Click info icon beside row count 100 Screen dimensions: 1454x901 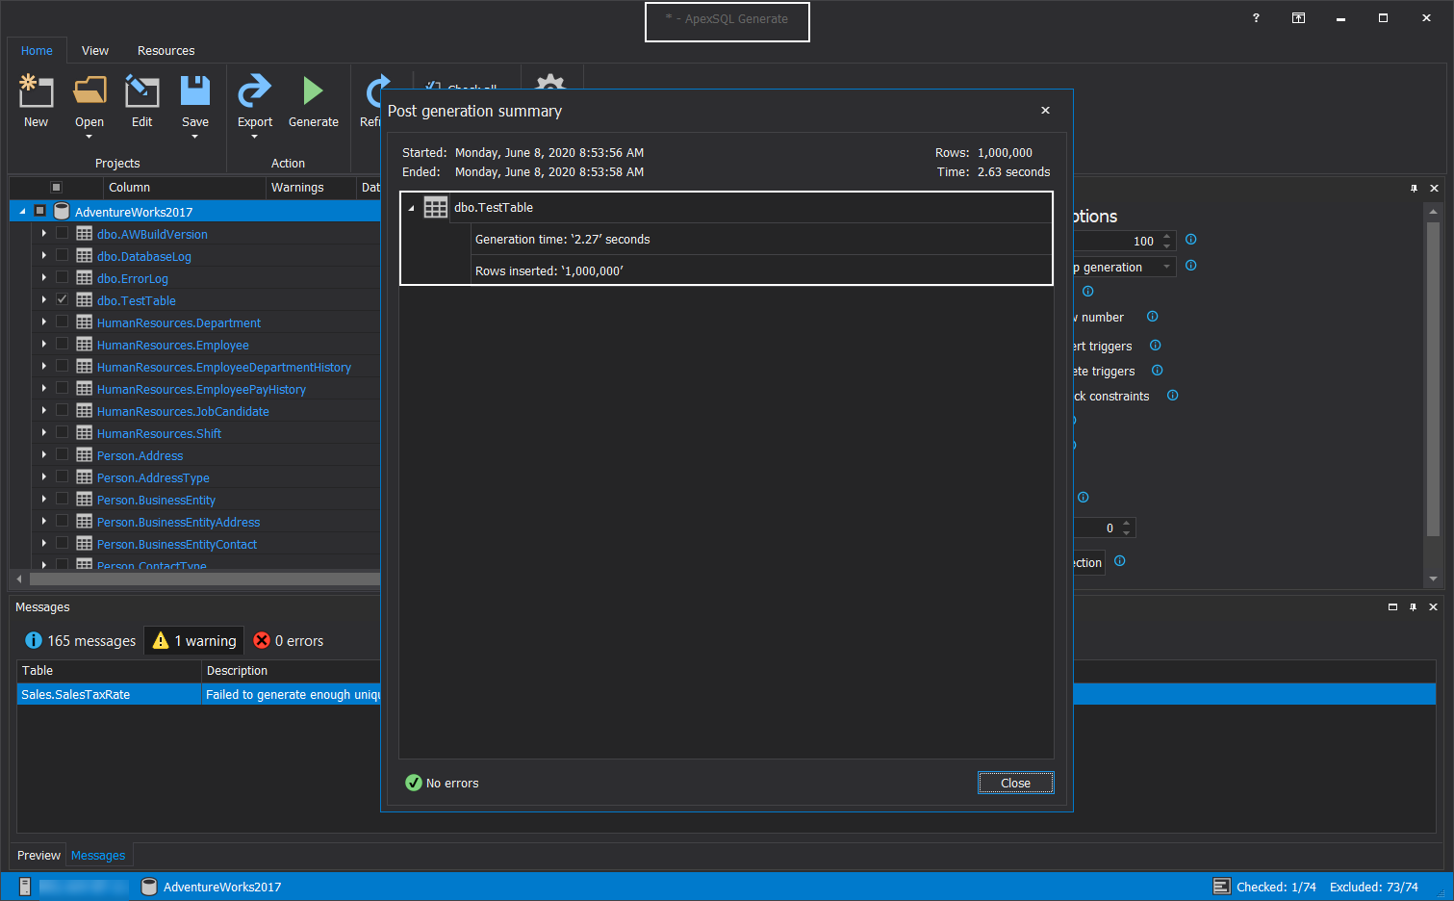click(x=1190, y=240)
